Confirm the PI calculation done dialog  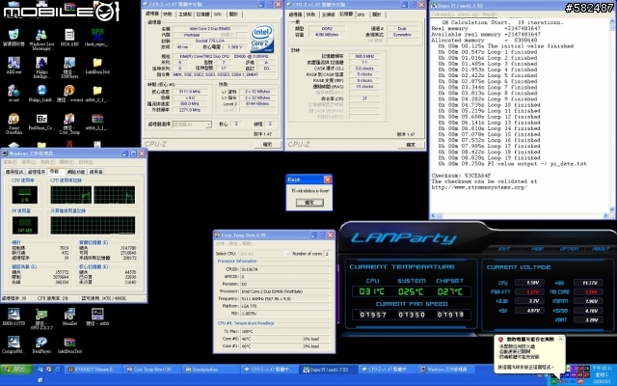coord(309,203)
